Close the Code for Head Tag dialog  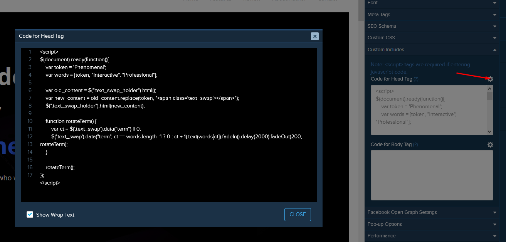[315, 36]
